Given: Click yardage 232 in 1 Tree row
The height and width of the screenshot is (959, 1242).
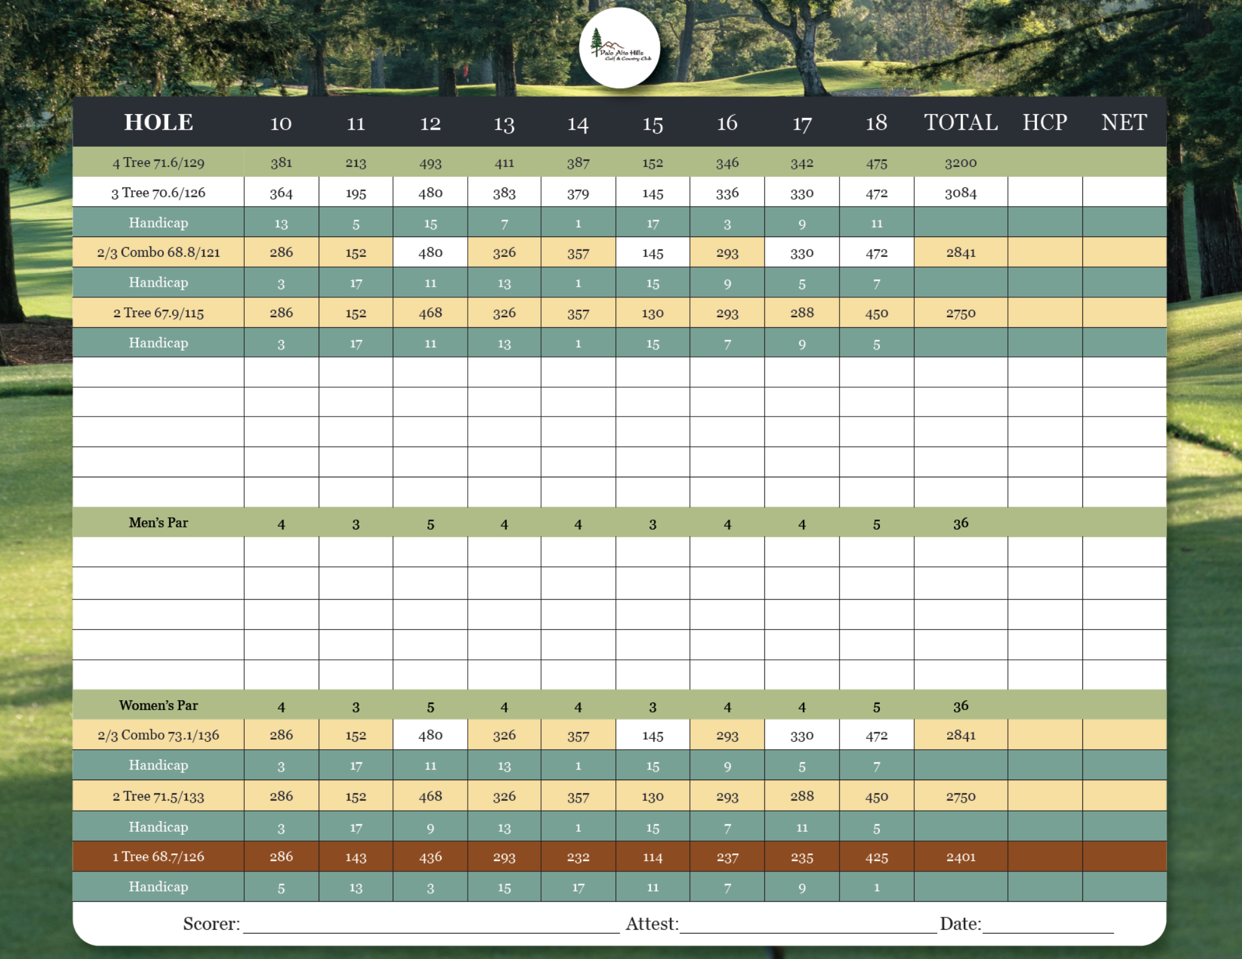Looking at the screenshot, I should click(578, 857).
